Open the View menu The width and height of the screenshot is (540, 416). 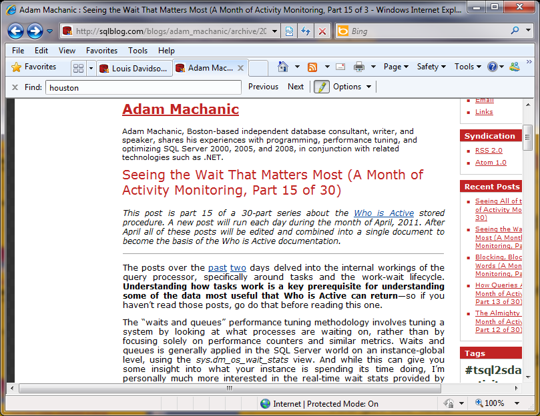pos(67,51)
